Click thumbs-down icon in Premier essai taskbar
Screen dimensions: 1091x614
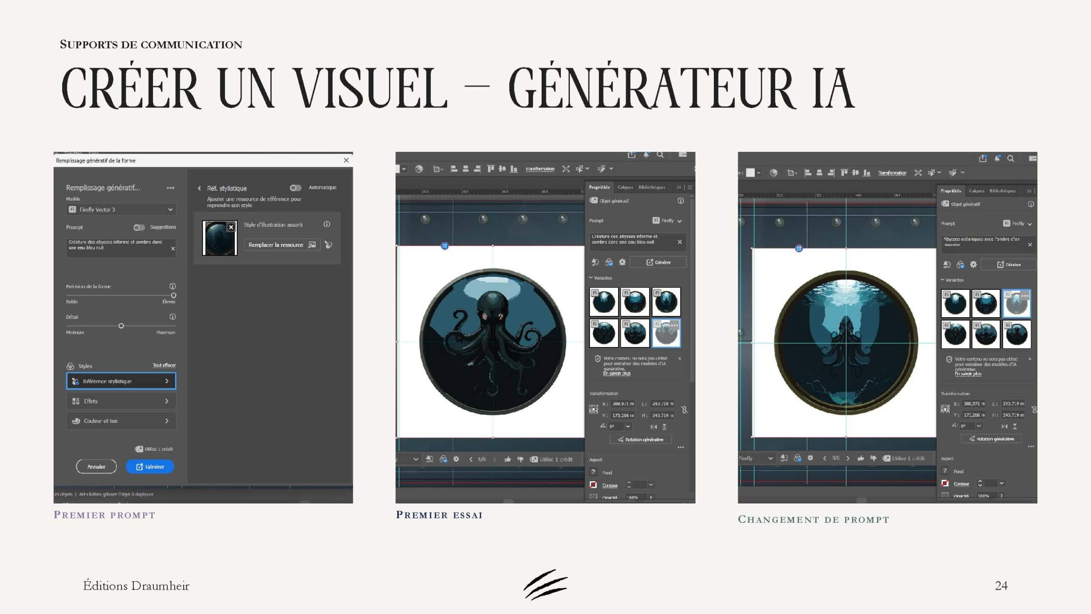coord(520,459)
